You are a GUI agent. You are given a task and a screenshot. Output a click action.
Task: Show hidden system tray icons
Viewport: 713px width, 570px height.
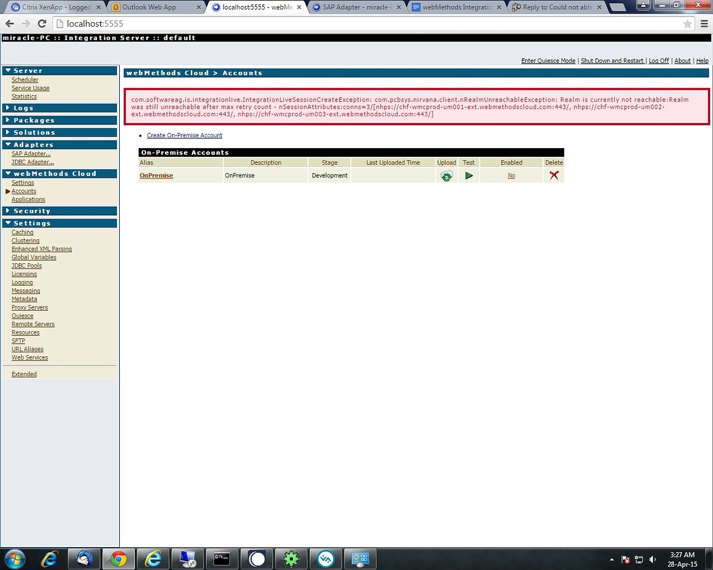[612, 560]
